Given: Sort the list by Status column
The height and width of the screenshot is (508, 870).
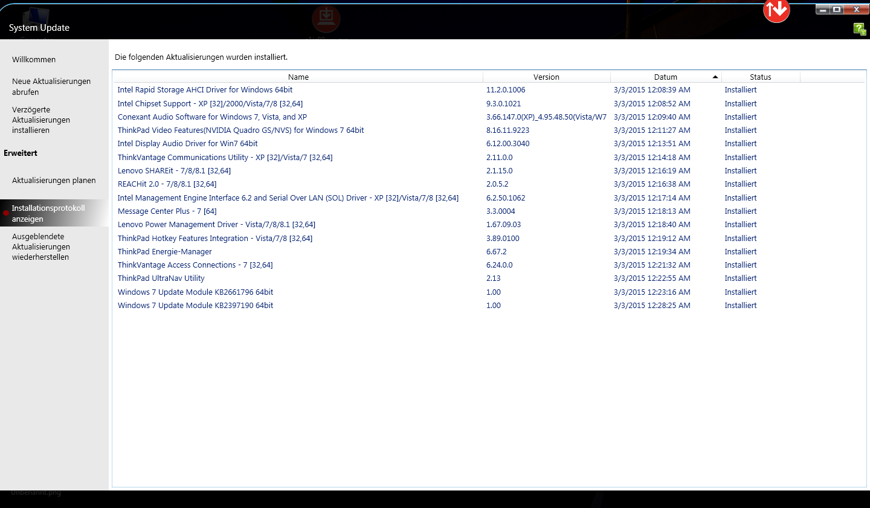Looking at the screenshot, I should [x=761, y=77].
